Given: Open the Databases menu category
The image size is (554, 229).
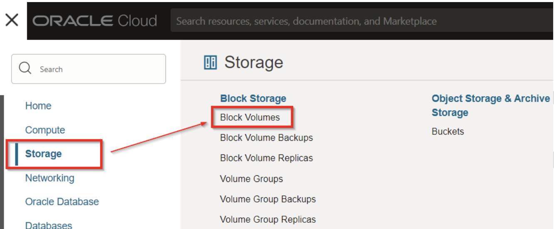Looking at the screenshot, I should (x=49, y=225).
